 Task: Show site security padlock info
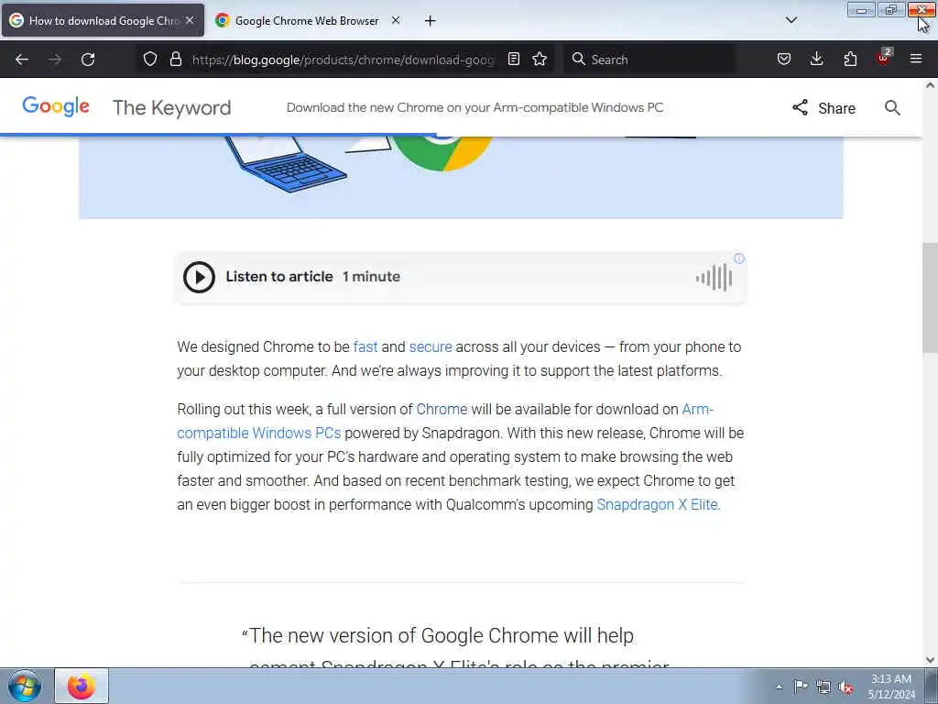point(175,59)
